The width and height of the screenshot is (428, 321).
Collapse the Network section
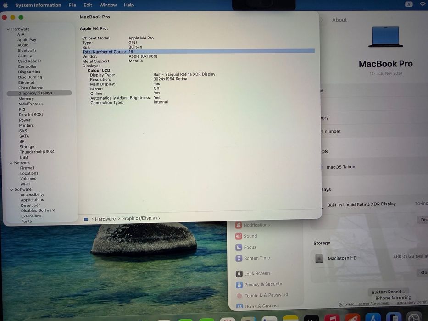(11, 163)
